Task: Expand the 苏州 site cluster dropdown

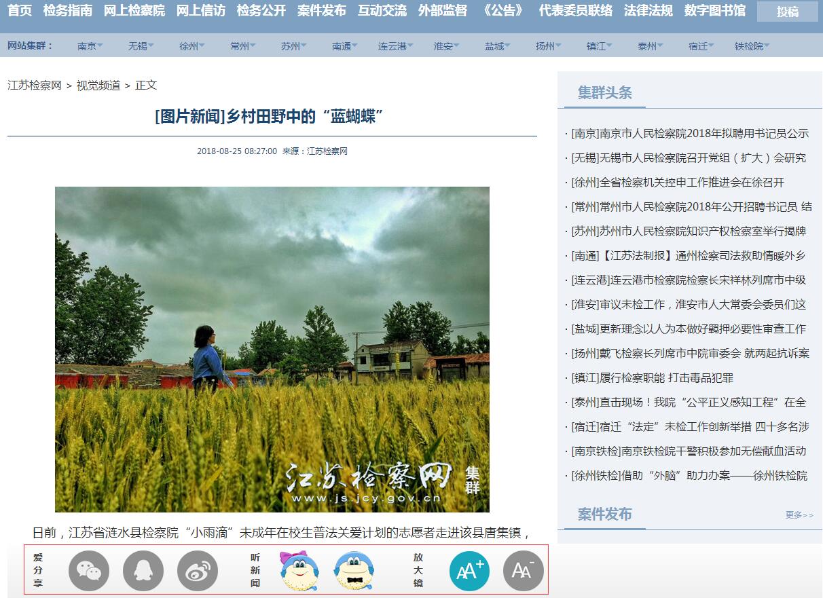Action: point(294,46)
